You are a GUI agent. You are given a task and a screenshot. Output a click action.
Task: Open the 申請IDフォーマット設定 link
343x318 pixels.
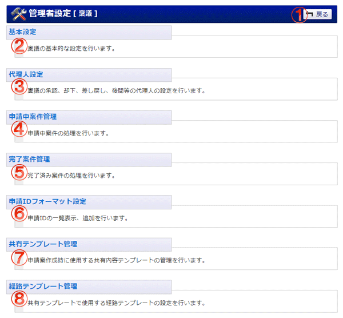tap(47, 201)
